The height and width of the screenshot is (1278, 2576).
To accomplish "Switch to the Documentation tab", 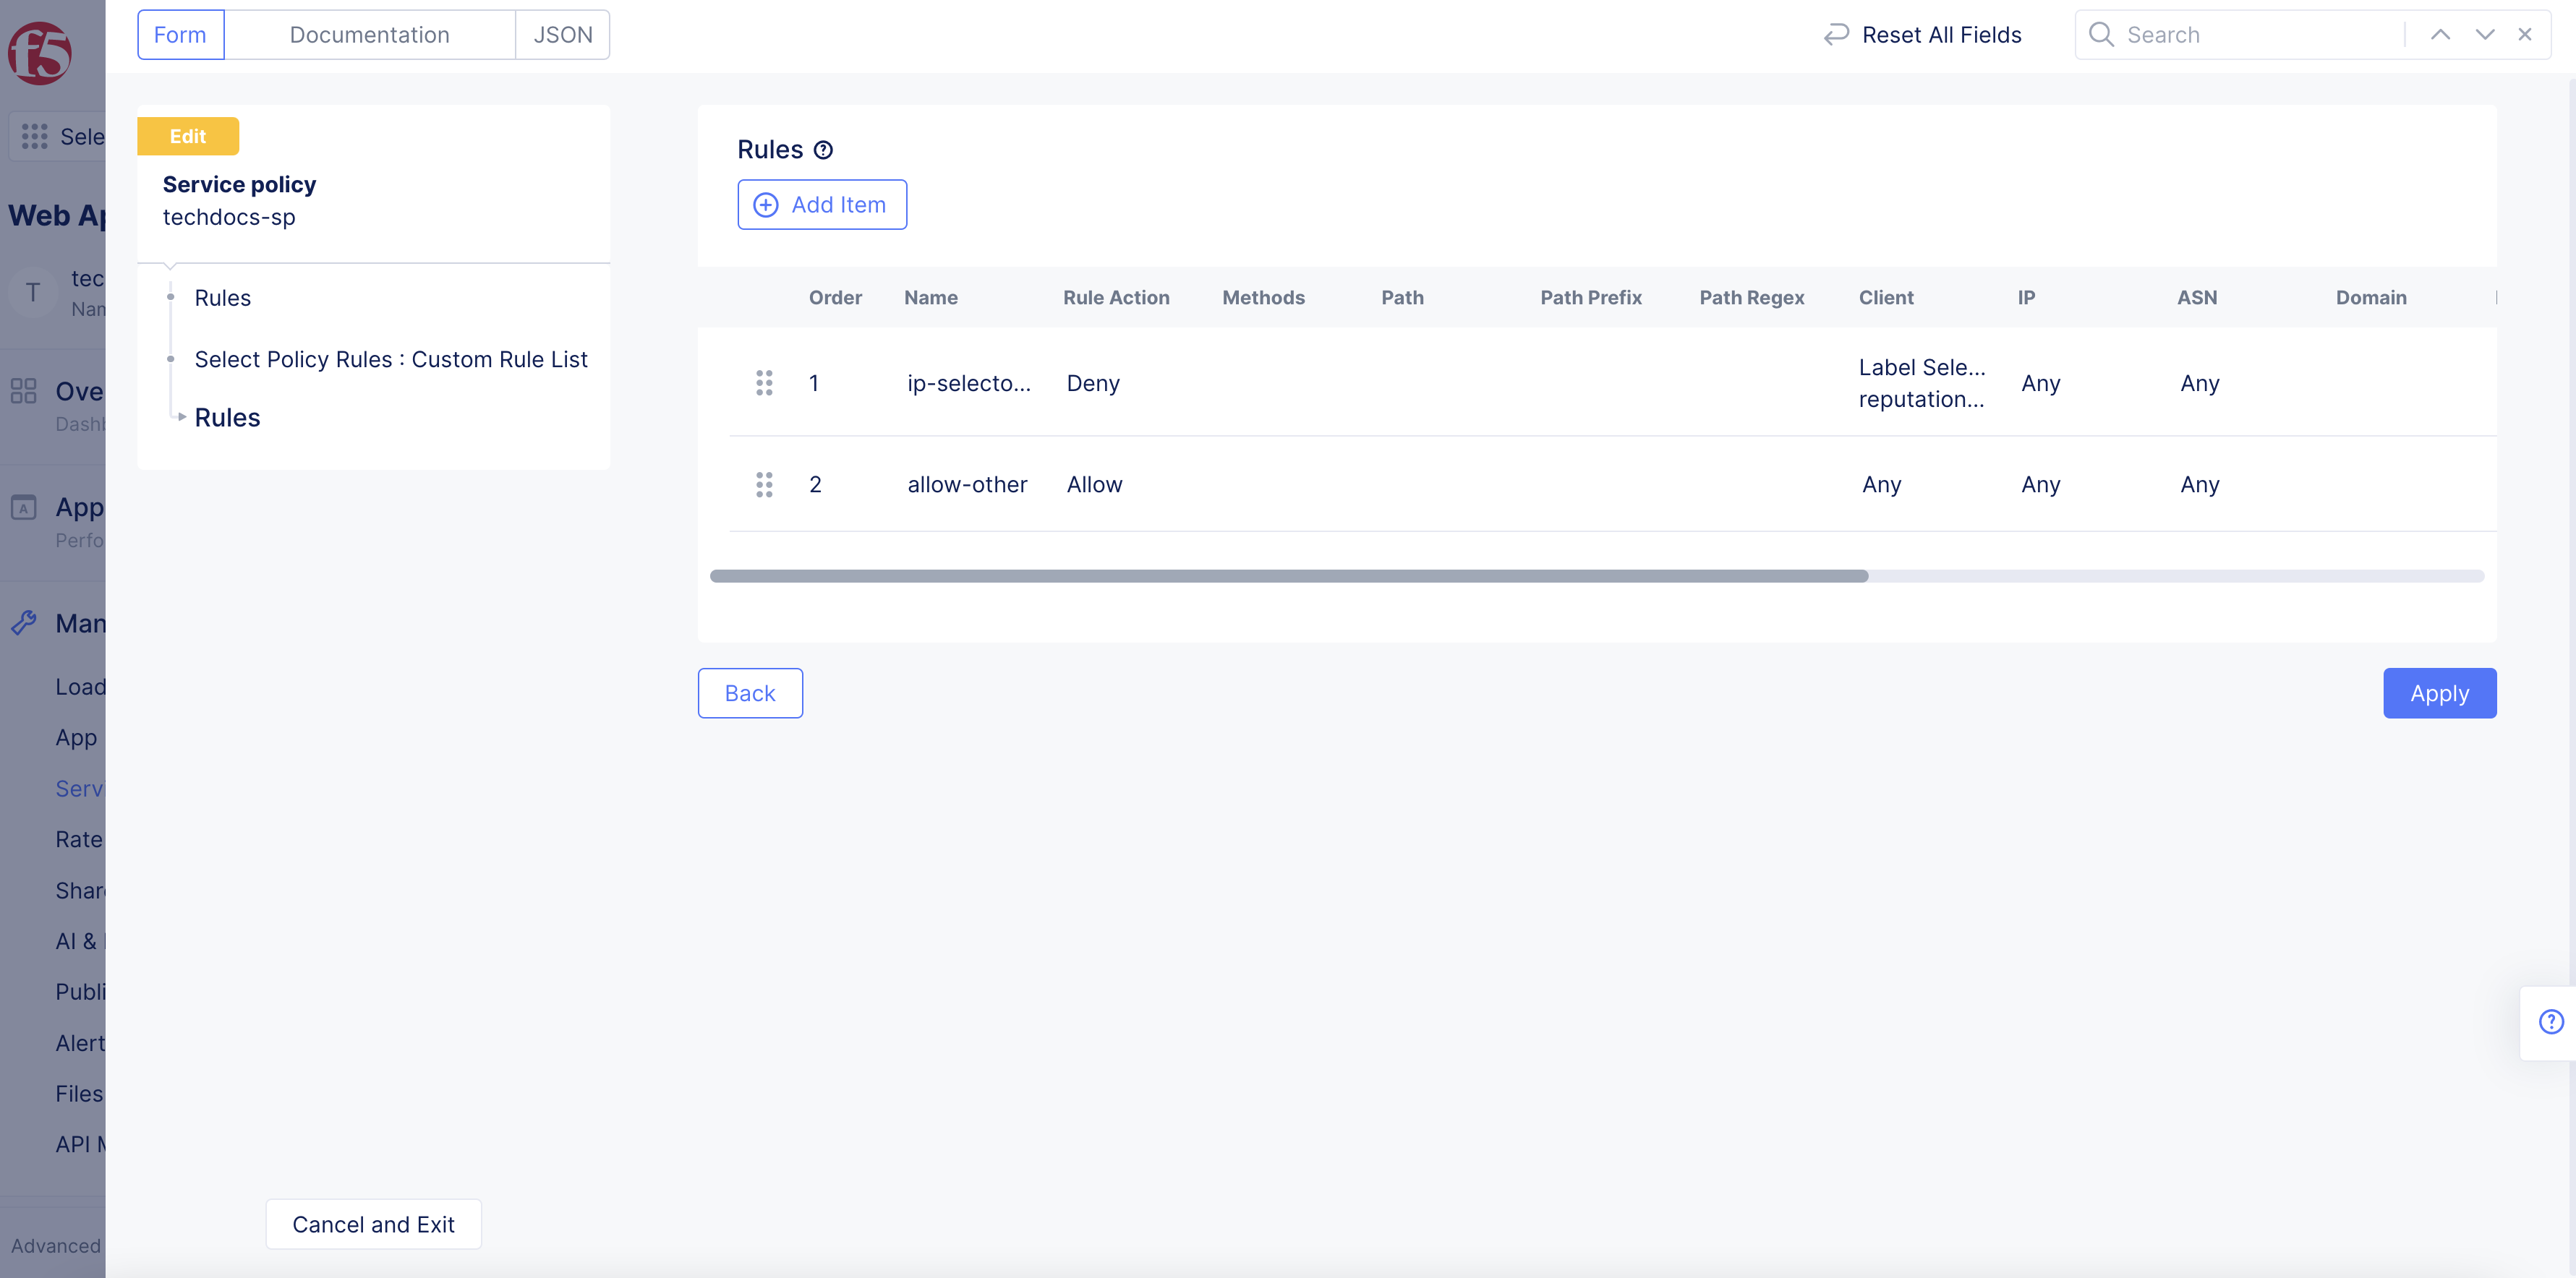I will tap(369, 34).
